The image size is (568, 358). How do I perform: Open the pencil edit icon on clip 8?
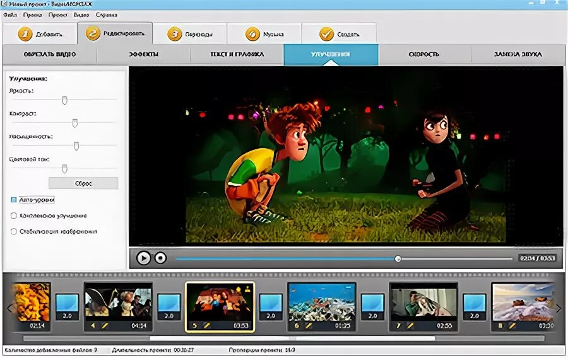[x=512, y=326]
